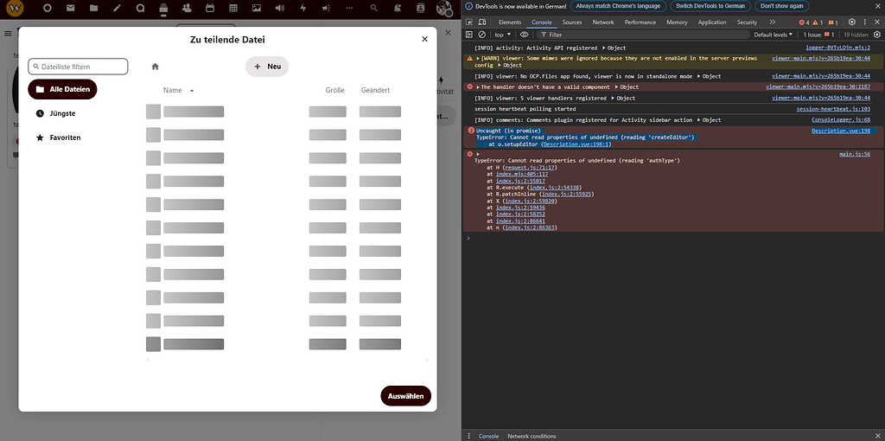The width and height of the screenshot is (885, 441).
Task: Open the notifications bell icon
Action: (397, 8)
